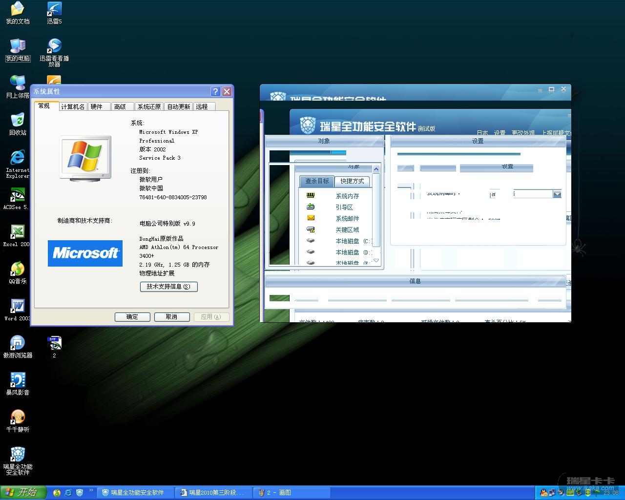Open the 回收站 recycle bin icon
Image resolution: width=625 pixels, height=500 pixels.
point(18,124)
